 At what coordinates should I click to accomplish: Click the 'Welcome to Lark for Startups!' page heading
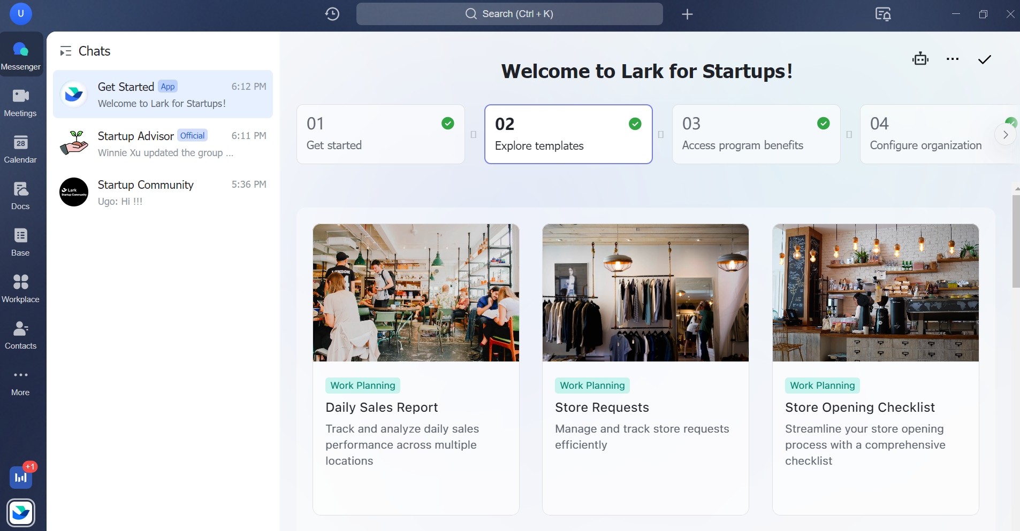click(647, 71)
